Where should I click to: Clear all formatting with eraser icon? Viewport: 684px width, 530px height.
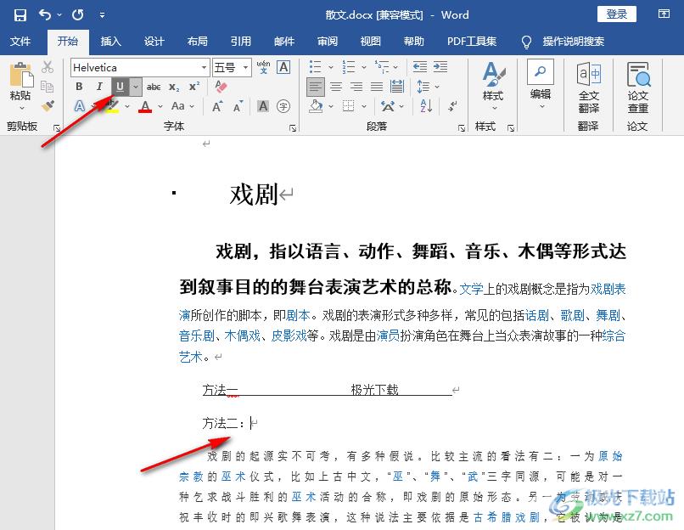[x=221, y=87]
